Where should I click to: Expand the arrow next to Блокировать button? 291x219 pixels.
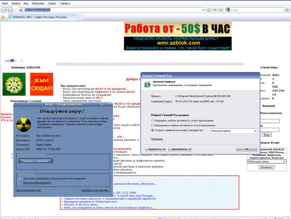[x=190, y=149]
